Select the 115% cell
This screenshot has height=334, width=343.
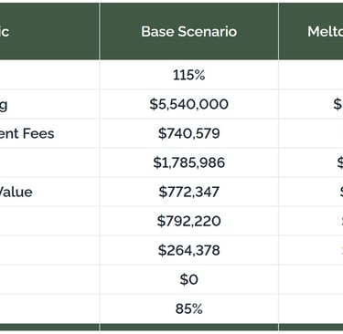pyautogui.click(x=189, y=75)
